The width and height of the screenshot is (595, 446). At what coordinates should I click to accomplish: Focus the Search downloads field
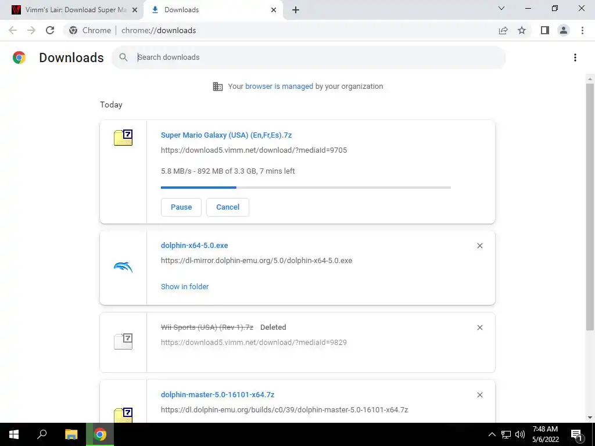point(308,57)
